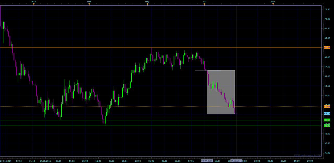Image resolution: width=334 pixels, height=163 pixels.
Task: Click the 70,00 value on price axis
Action: [x=327, y=19]
